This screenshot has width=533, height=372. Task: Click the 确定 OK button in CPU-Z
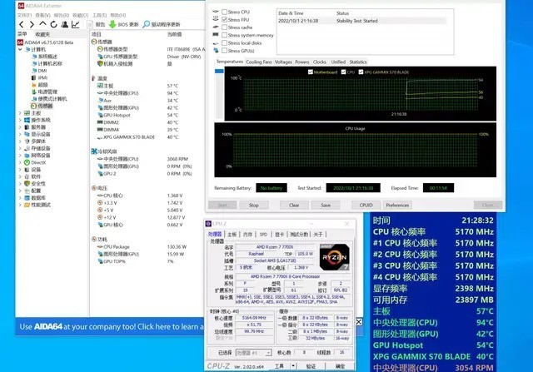pyautogui.click(x=340, y=366)
